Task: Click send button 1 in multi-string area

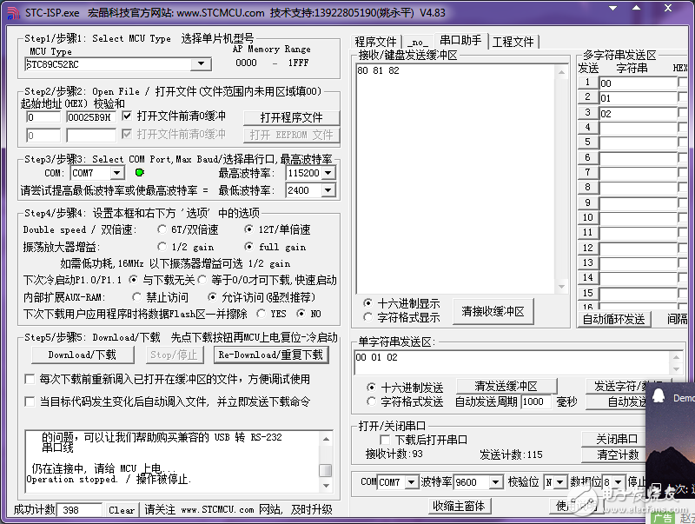Action: [588, 83]
